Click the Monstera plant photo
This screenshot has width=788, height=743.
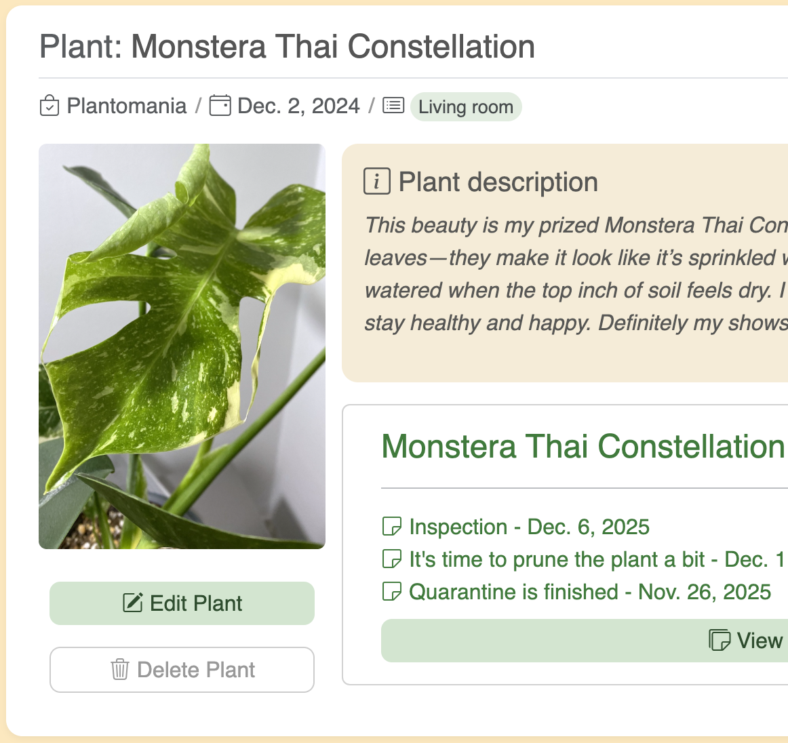(182, 346)
